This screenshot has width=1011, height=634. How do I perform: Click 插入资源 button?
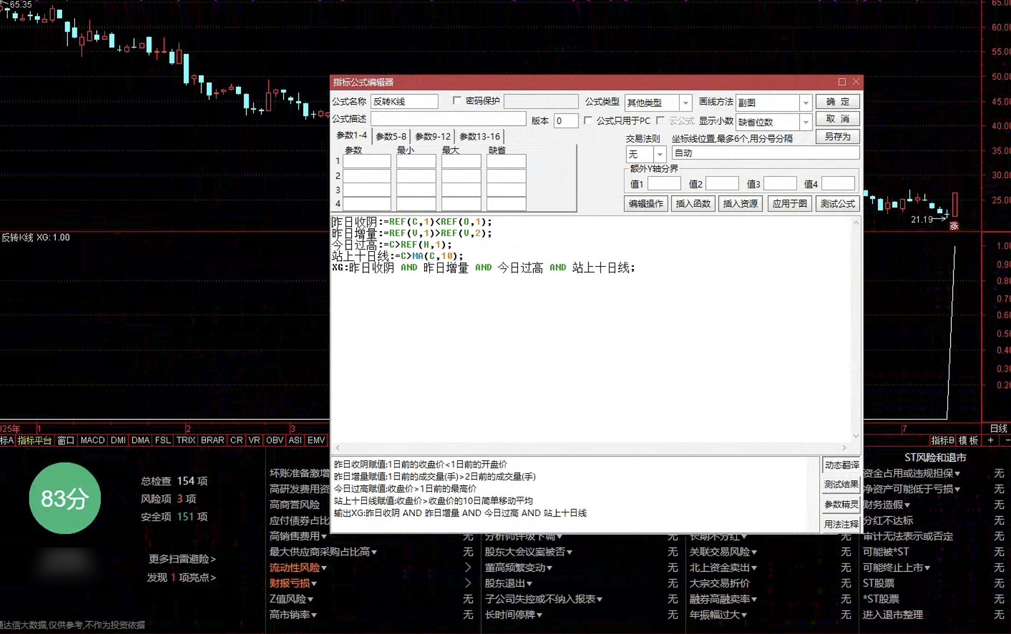(740, 203)
